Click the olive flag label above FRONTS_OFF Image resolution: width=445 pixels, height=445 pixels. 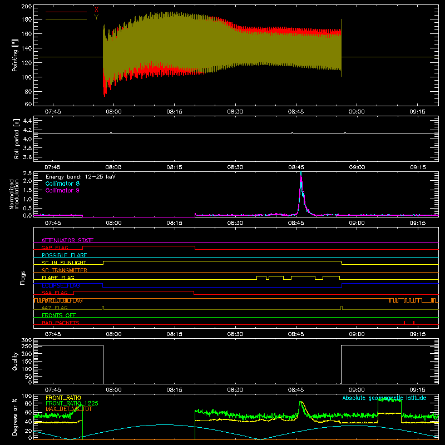55,308
